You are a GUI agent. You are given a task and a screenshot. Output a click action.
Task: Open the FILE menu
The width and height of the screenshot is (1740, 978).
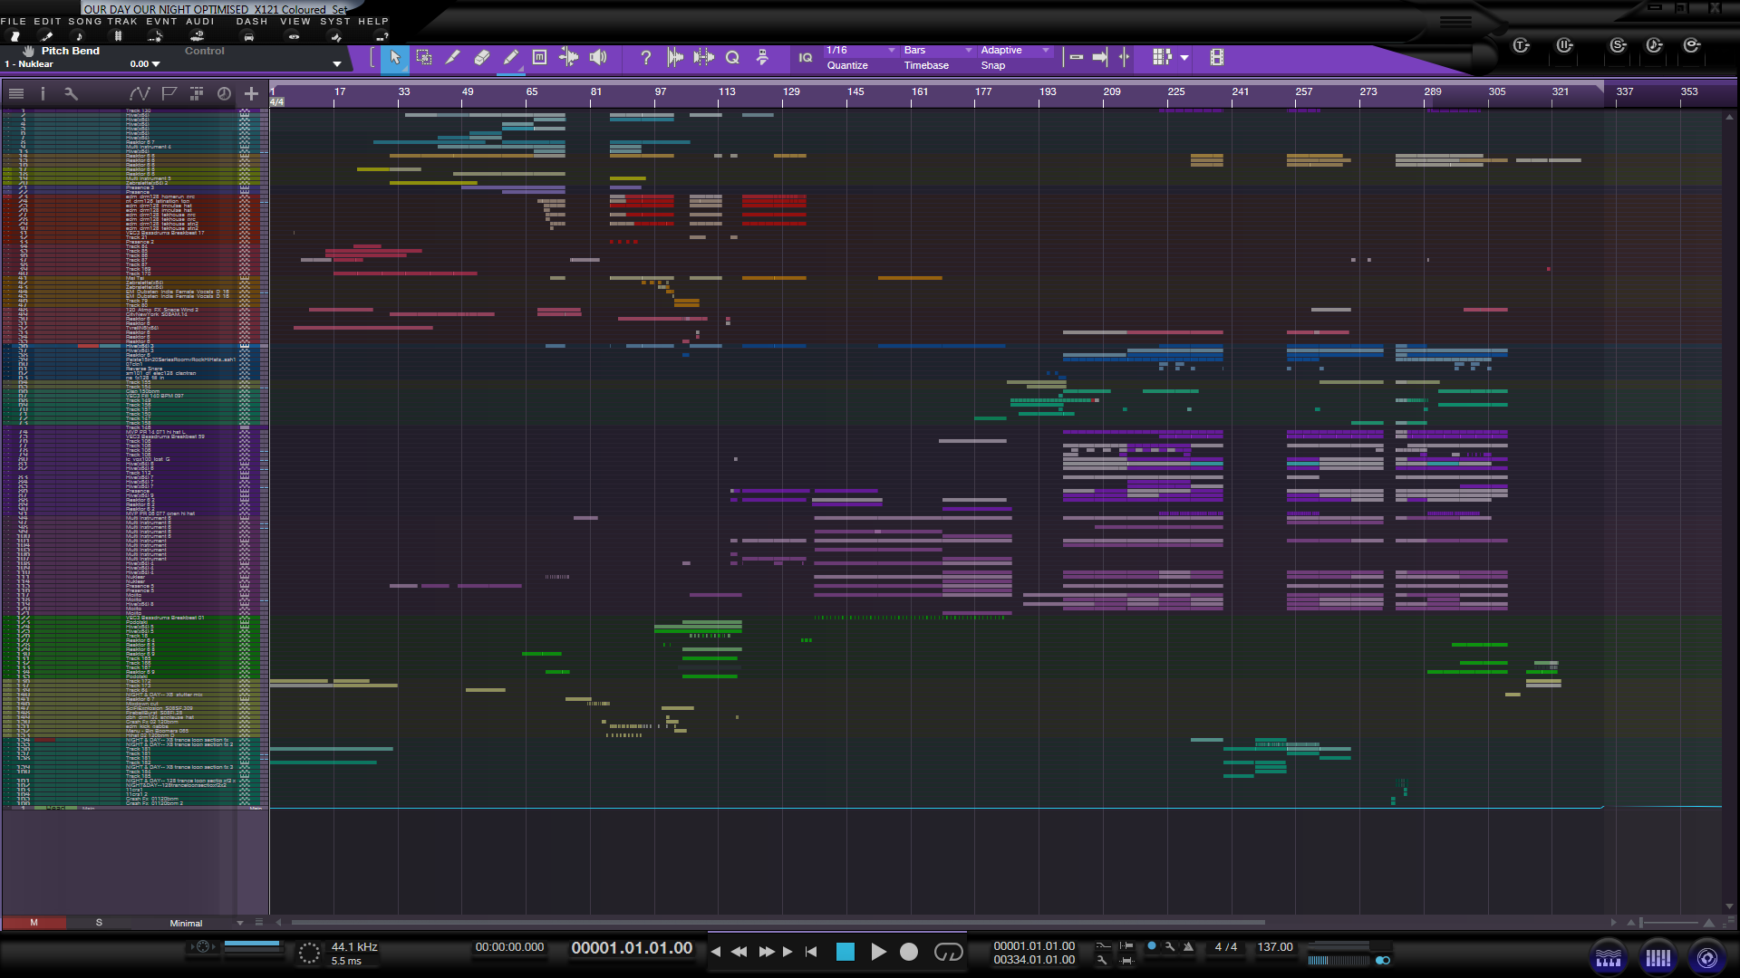(x=14, y=21)
